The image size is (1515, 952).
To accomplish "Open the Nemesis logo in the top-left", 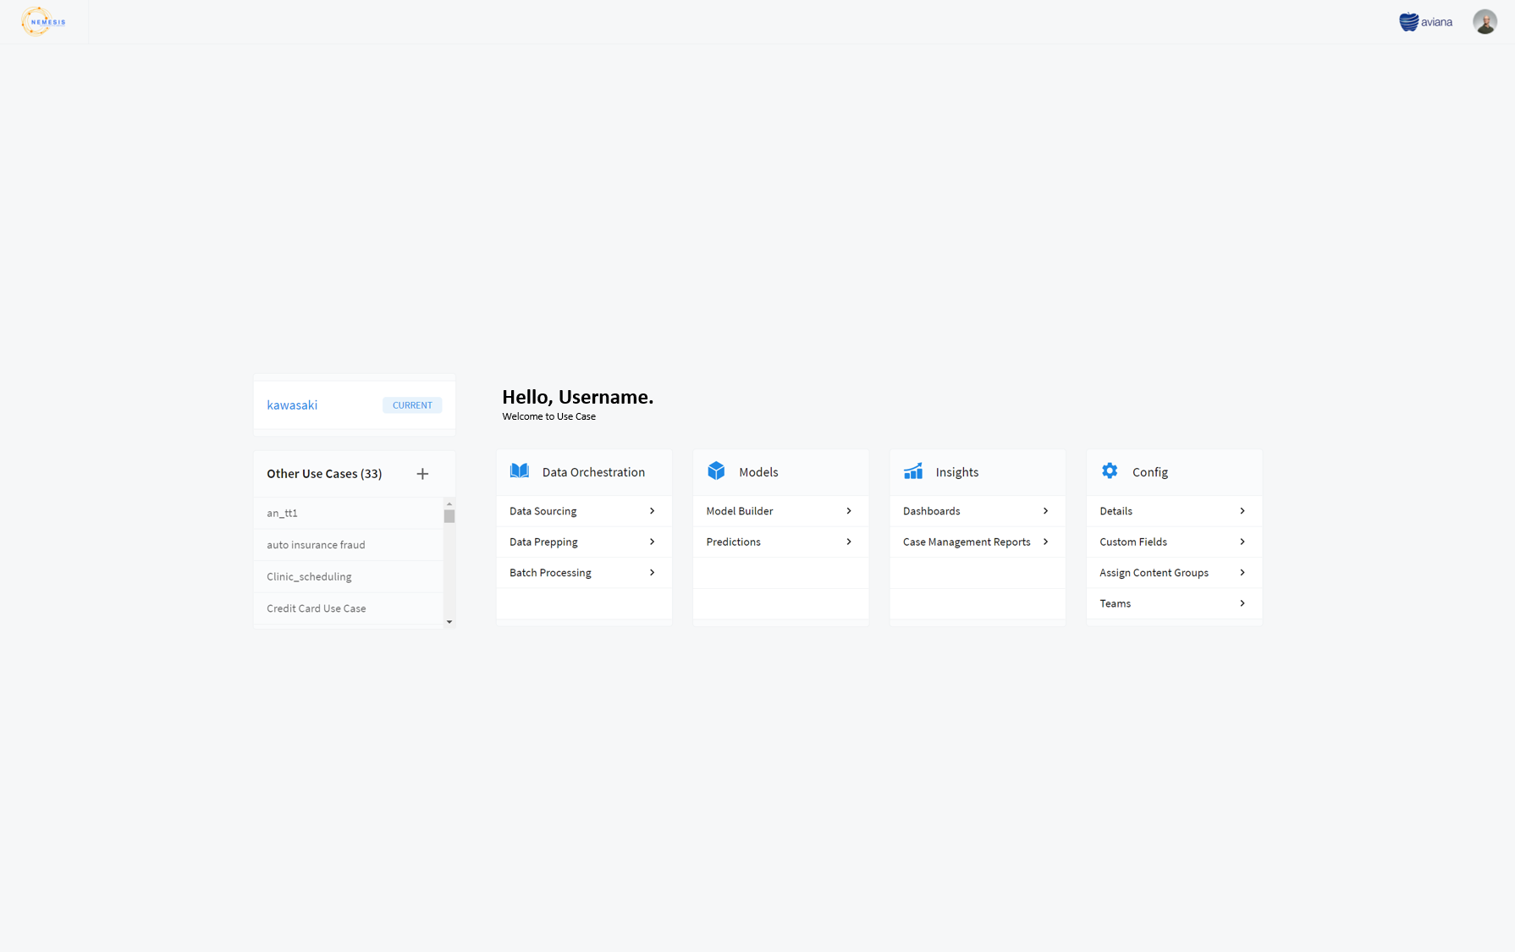I will click(42, 21).
